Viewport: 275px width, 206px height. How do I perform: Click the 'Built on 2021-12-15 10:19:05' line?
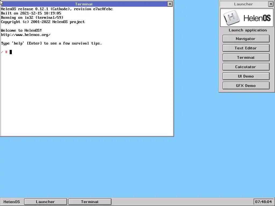(x=31, y=13)
